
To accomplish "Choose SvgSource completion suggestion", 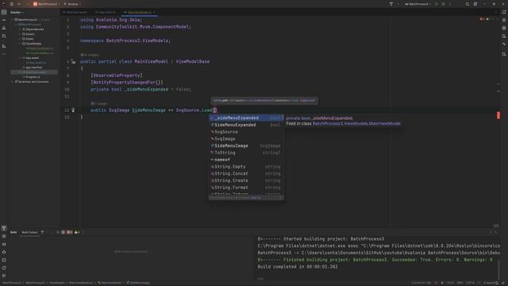I will coord(246,132).
